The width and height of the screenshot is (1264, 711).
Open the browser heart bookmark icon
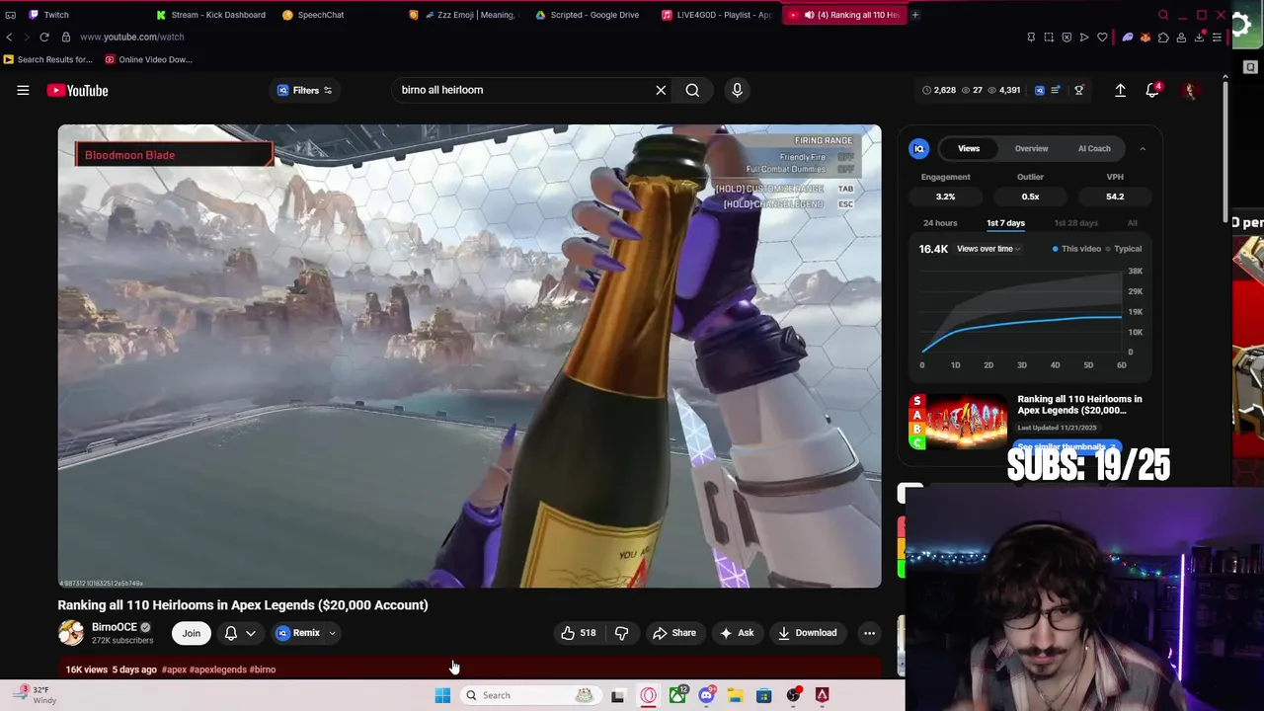(x=1102, y=38)
